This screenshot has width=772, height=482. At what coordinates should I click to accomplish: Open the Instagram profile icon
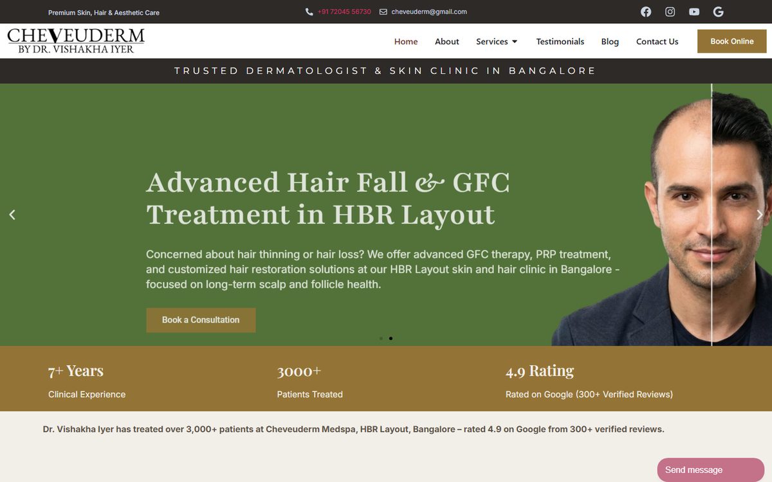tap(670, 12)
